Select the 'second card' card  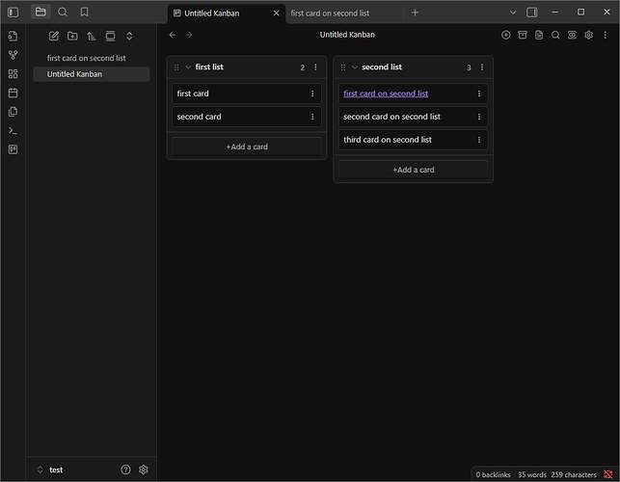[x=247, y=117]
